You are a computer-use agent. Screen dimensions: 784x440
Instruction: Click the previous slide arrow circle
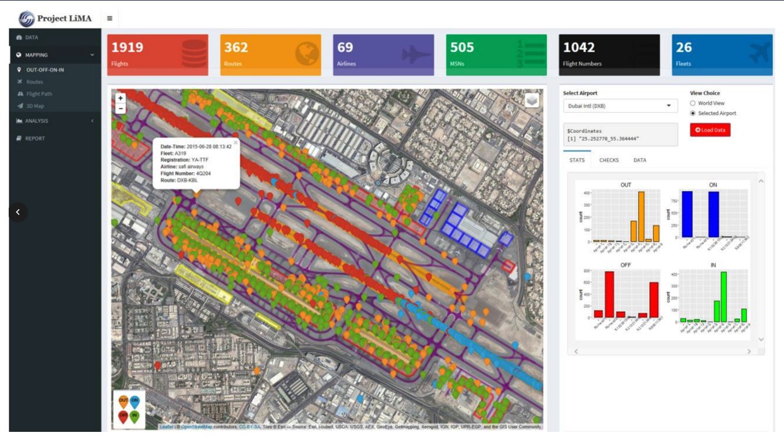pyautogui.click(x=18, y=212)
